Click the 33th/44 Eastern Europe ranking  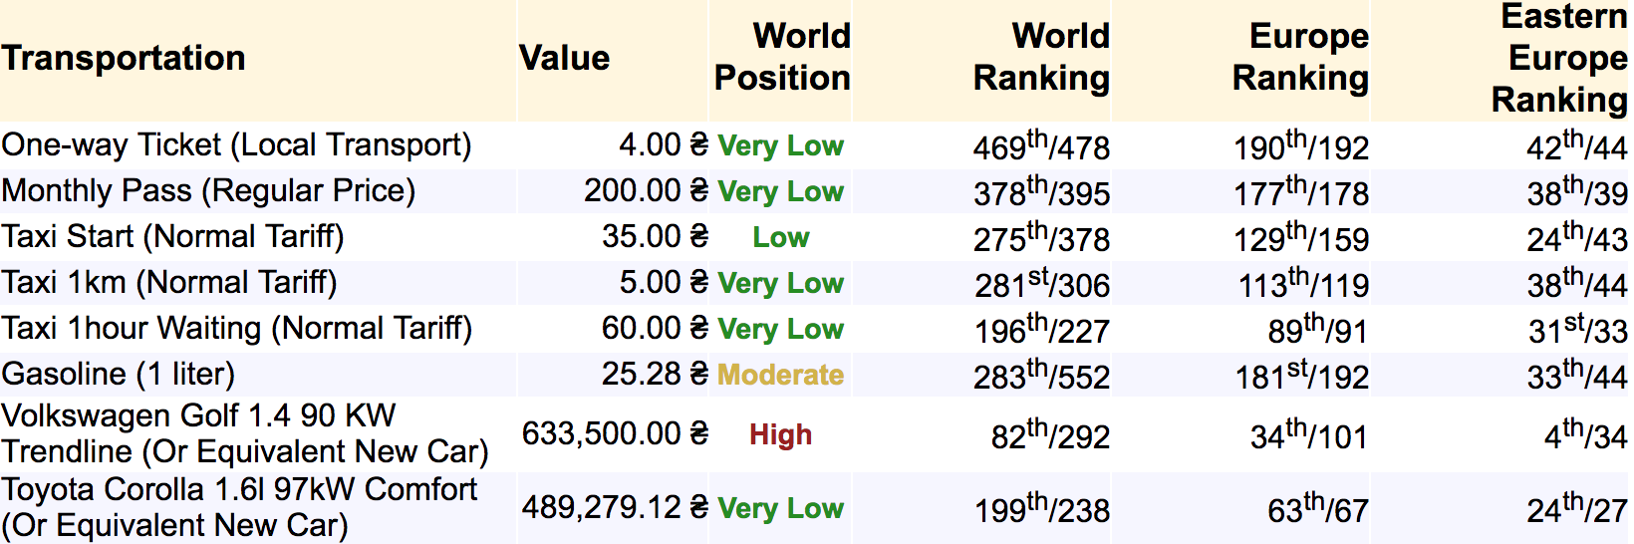coord(1577,376)
